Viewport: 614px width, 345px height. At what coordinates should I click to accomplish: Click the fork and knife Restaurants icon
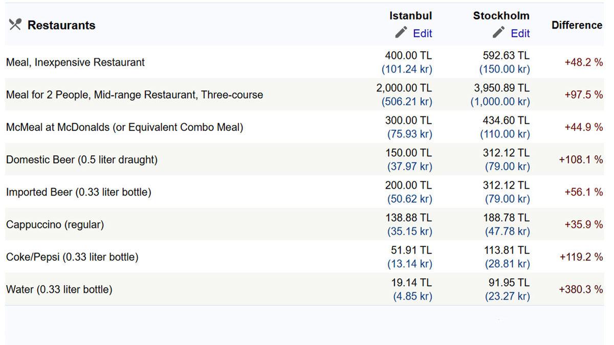(x=15, y=25)
